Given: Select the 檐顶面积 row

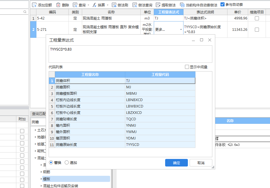Looking at the screenshot, I should (122, 138).
